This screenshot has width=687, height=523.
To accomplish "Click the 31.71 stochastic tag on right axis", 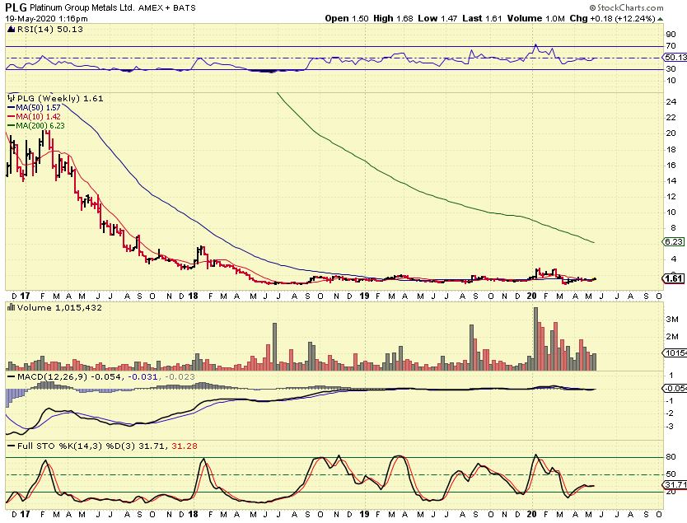I will point(675,485).
